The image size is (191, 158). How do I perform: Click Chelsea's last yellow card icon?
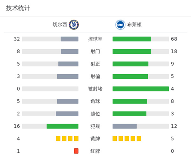point(76,138)
